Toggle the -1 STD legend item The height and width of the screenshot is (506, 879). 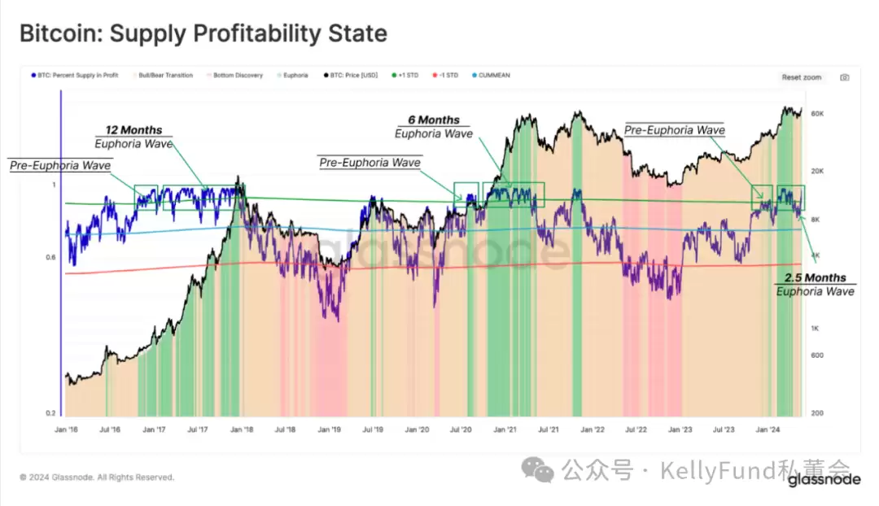[446, 75]
